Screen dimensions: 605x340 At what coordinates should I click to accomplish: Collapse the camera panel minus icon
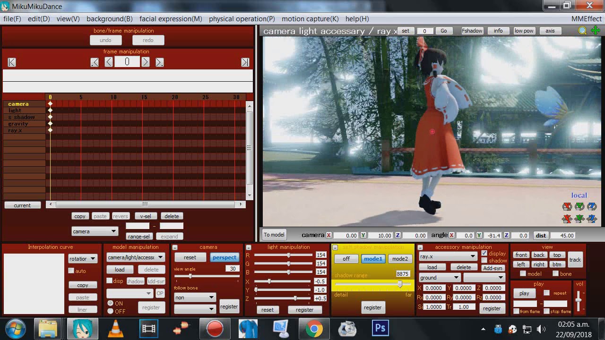[x=175, y=247]
